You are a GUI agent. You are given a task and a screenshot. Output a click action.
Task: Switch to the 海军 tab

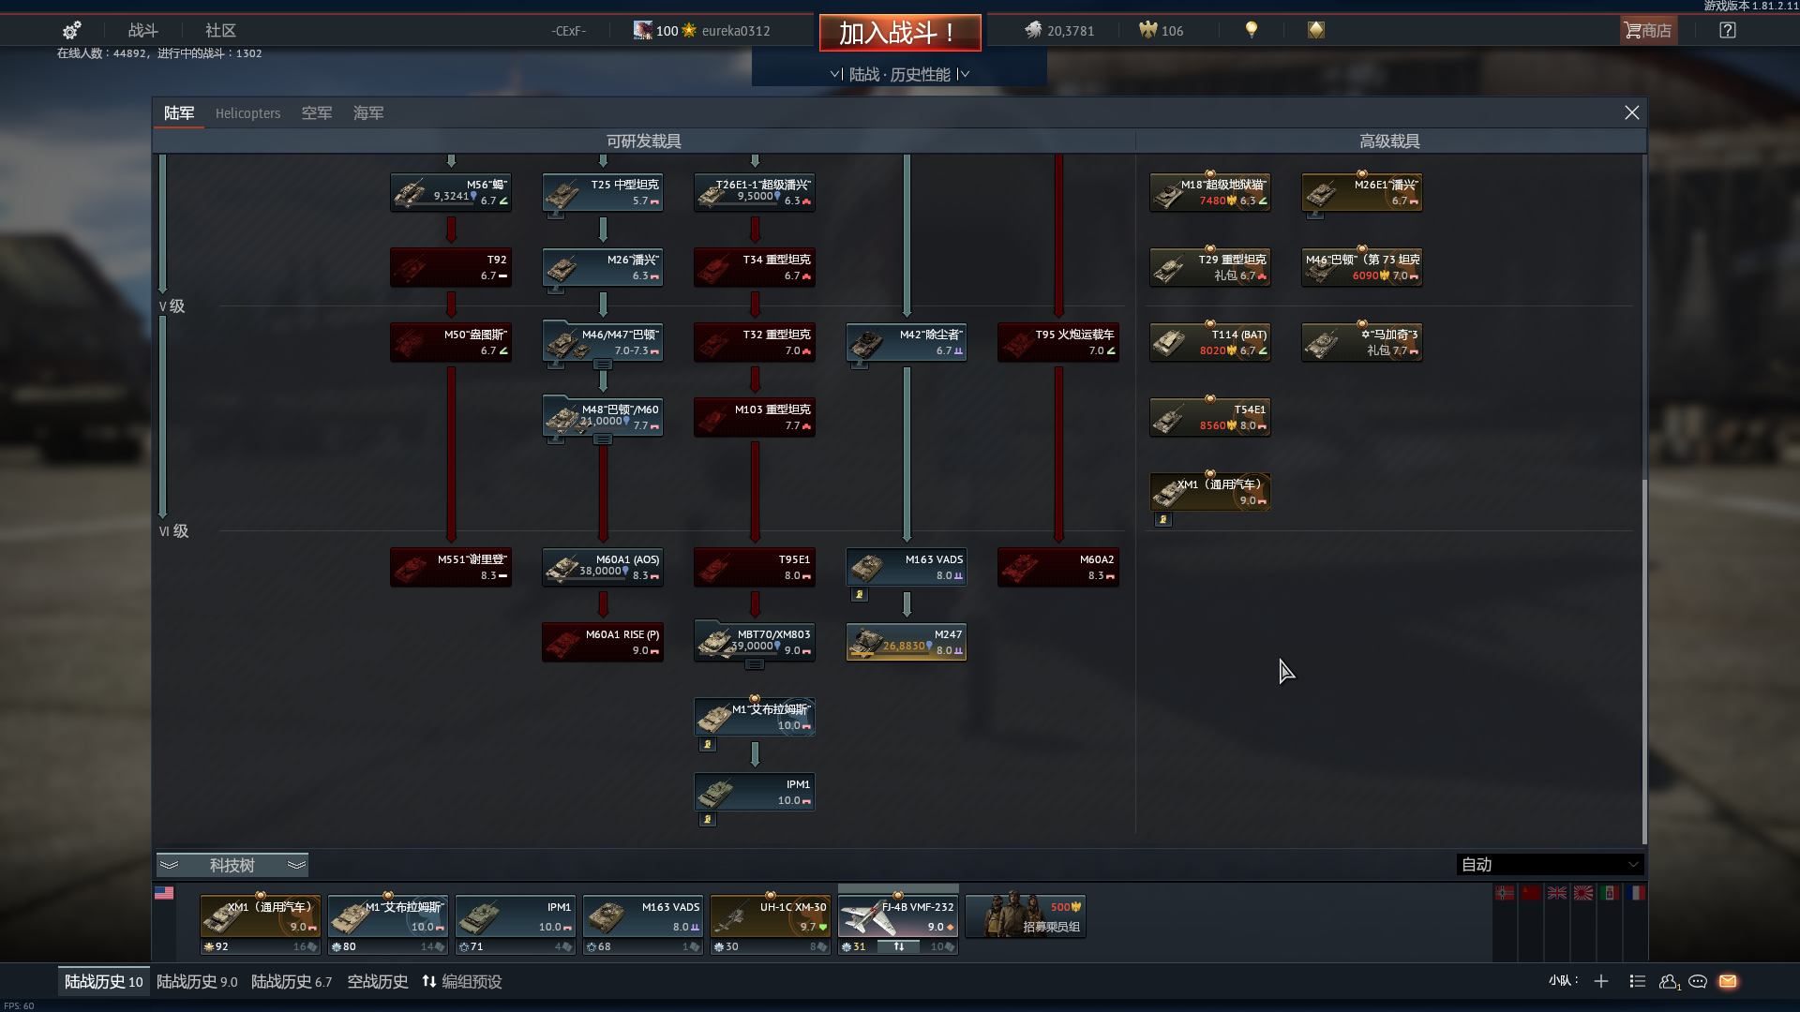368,113
